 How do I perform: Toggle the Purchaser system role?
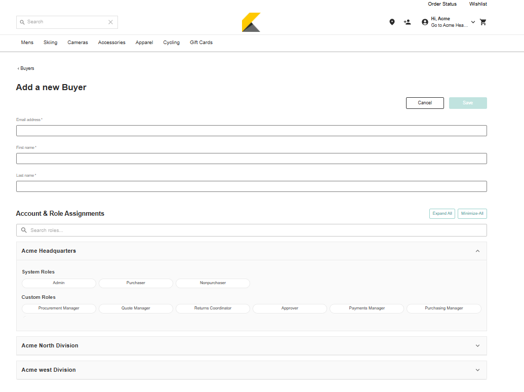tap(136, 283)
